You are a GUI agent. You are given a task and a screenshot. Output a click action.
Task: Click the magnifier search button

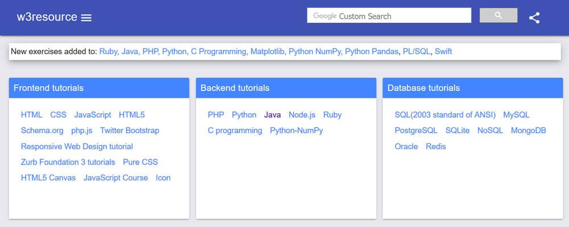(498, 15)
